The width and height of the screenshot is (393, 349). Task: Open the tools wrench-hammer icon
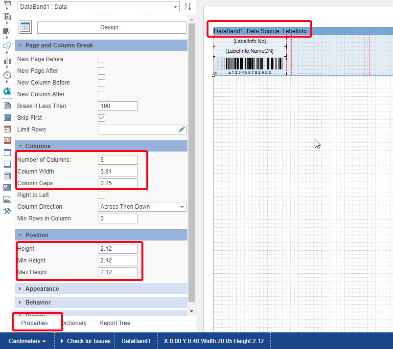tap(7, 211)
